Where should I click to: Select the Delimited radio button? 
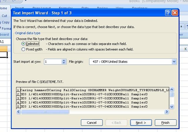click(23, 44)
